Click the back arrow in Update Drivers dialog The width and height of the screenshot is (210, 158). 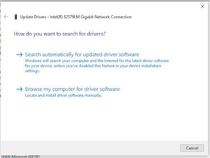coord(6,17)
